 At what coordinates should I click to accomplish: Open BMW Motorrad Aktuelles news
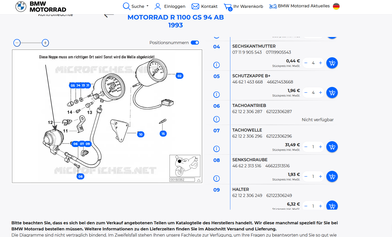[300, 6]
